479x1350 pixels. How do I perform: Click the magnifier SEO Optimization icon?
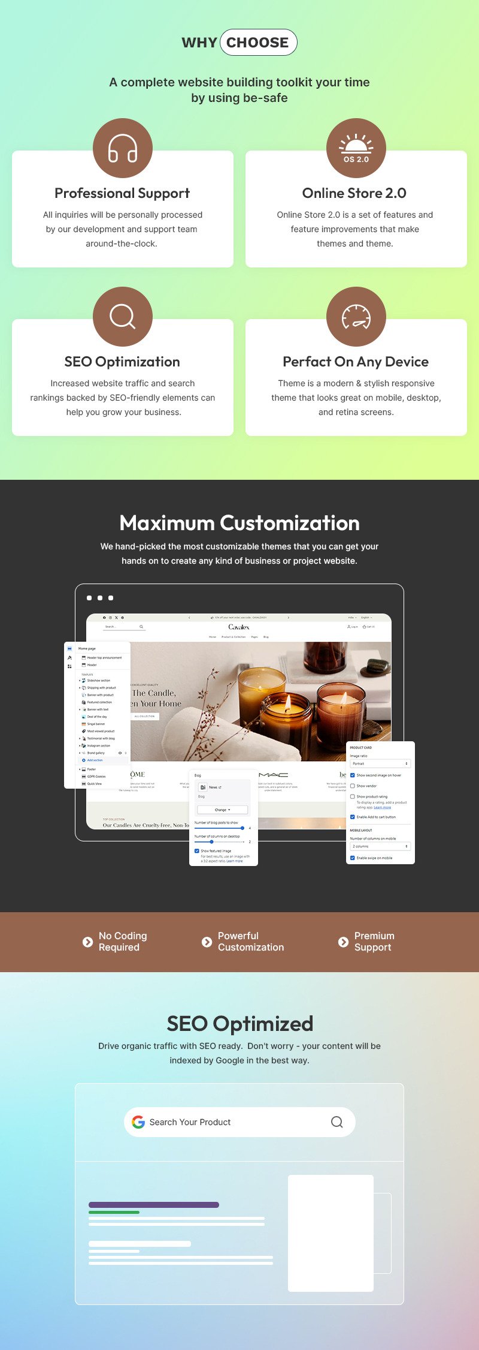tap(123, 317)
